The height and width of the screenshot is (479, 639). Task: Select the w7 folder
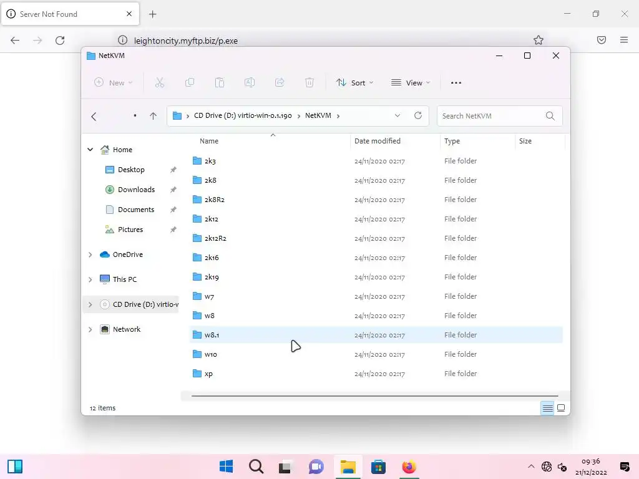pos(376,296)
